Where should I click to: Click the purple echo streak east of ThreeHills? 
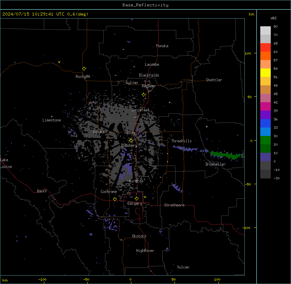pos(185,148)
